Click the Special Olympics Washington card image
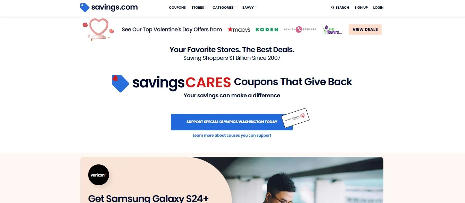Screen dimensions: 465x203 (x=295, y=117)
